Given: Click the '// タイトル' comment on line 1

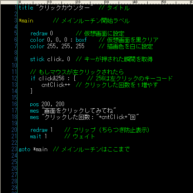Looking at the screenshot, I should (x=114, y=8).
